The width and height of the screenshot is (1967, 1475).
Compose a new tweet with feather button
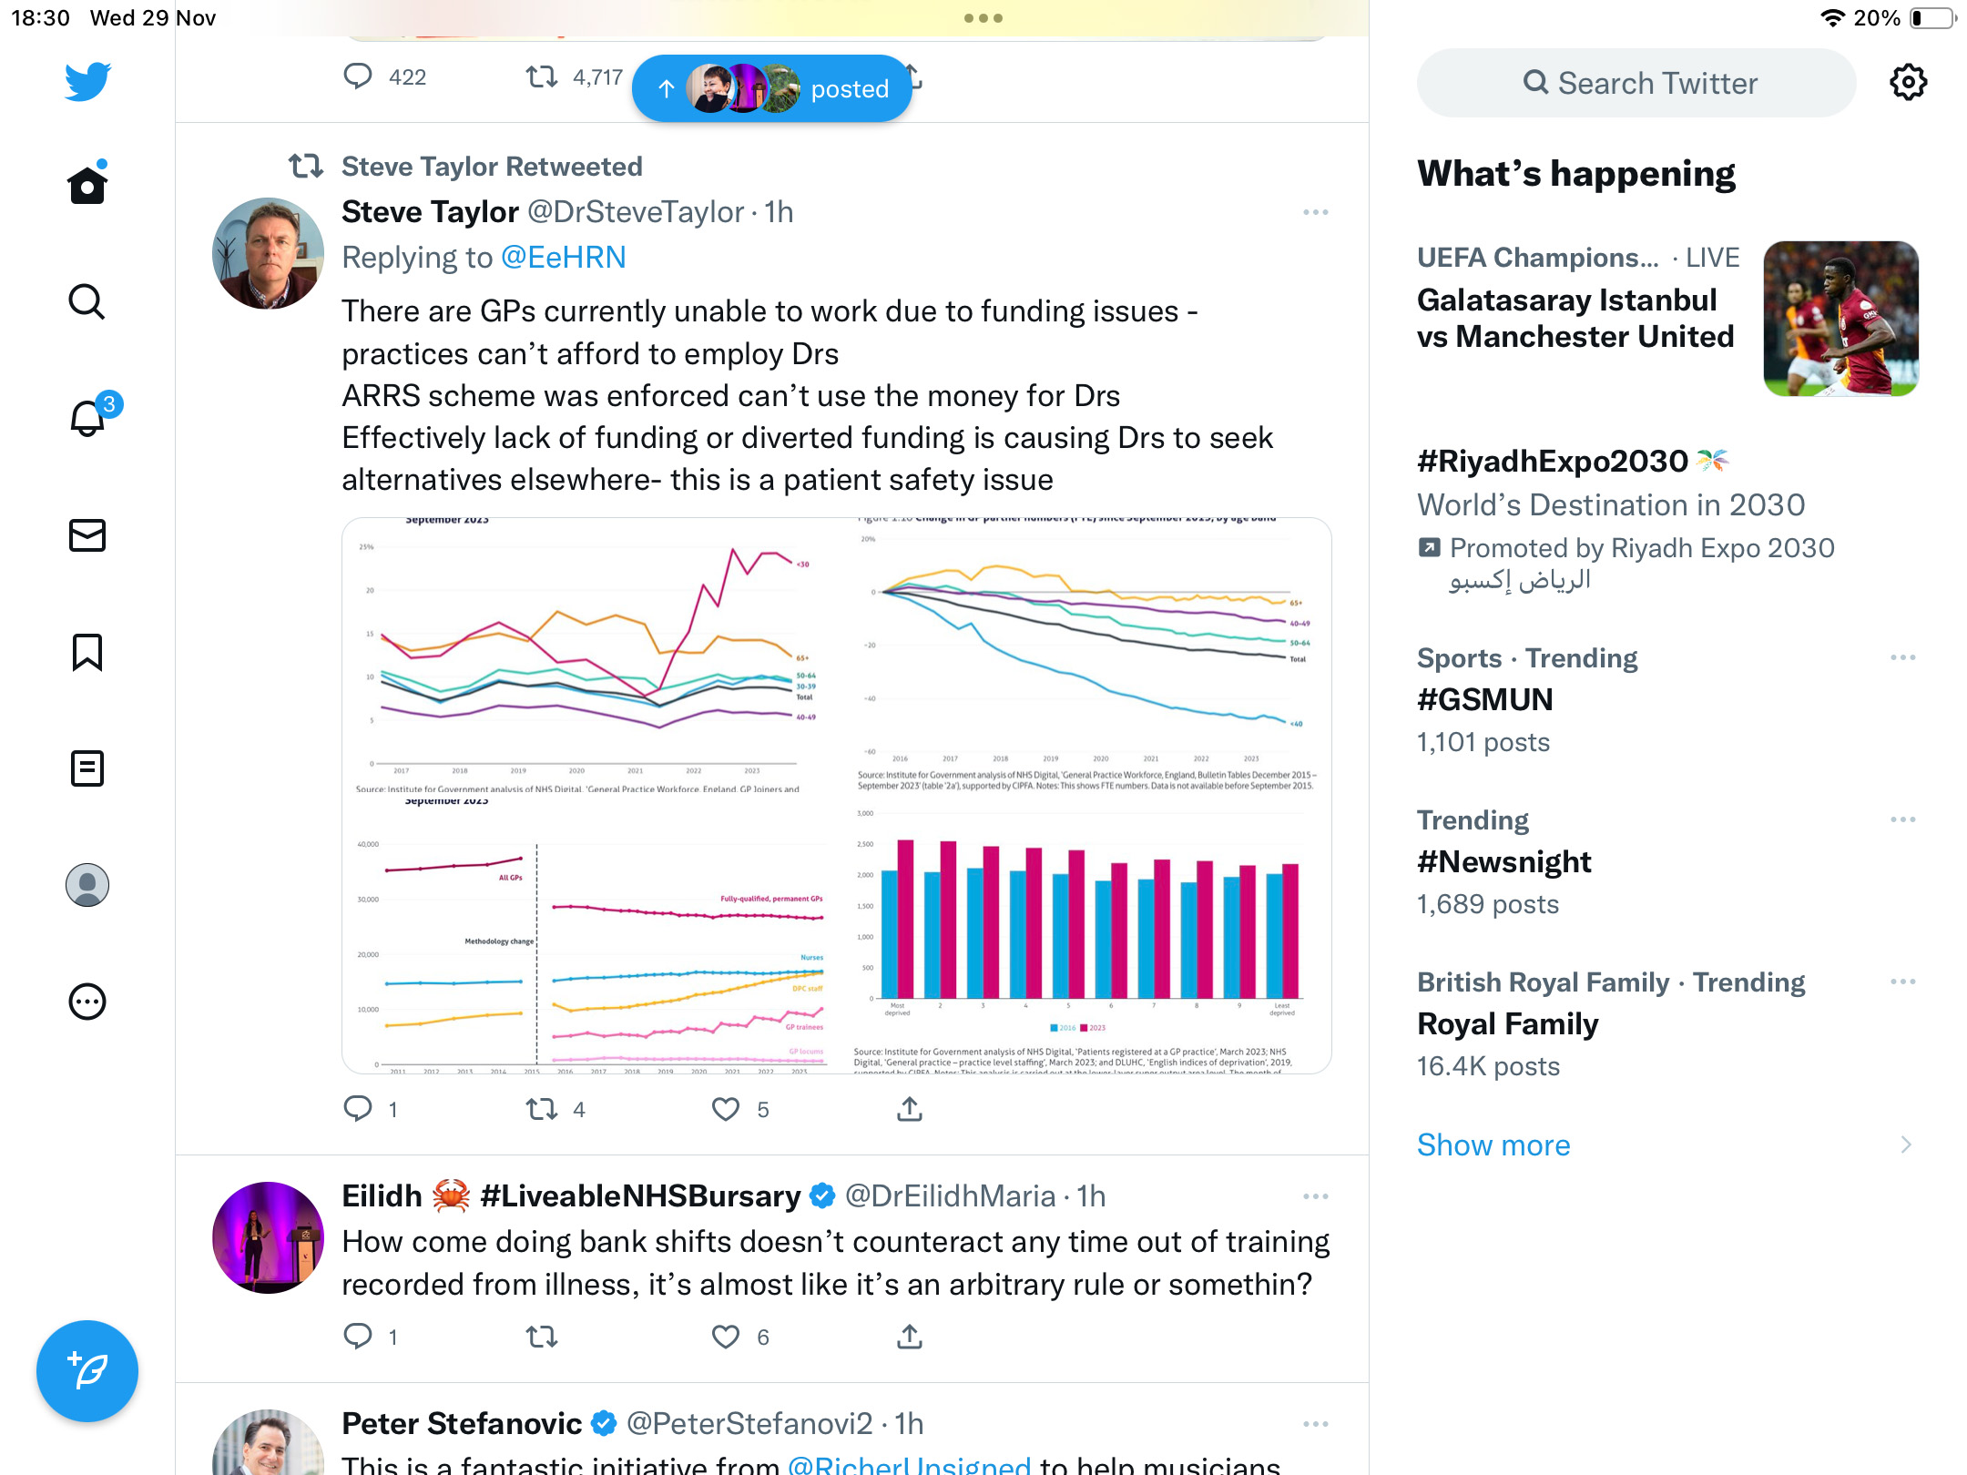pyautogui.click(x=87, y=1370)
